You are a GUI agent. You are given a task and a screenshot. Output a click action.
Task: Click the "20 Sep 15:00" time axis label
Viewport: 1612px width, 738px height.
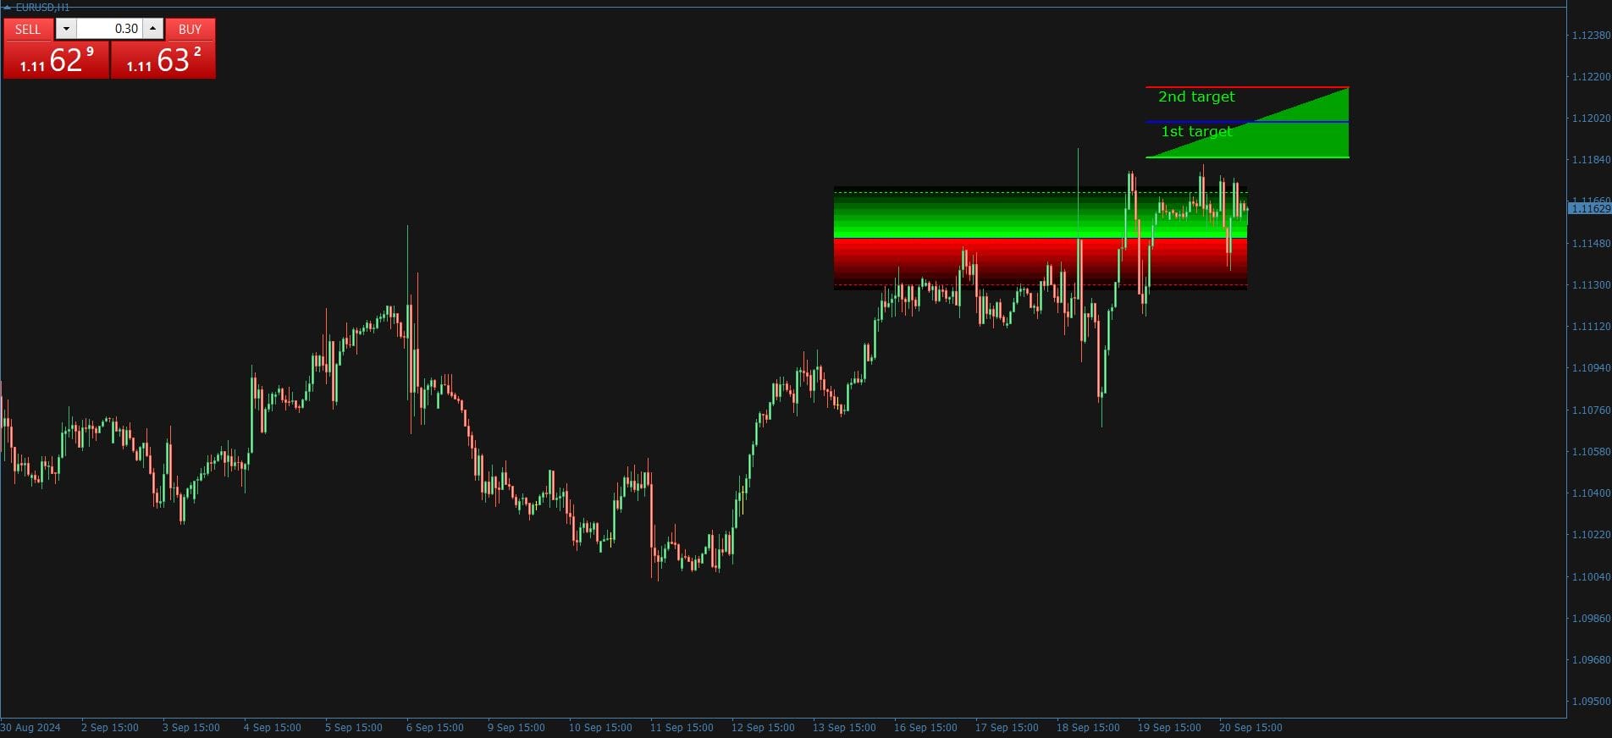click(x=1250, y=728)
